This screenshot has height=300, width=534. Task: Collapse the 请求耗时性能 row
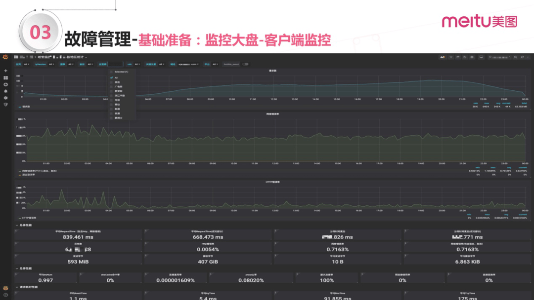coord(27,287)
